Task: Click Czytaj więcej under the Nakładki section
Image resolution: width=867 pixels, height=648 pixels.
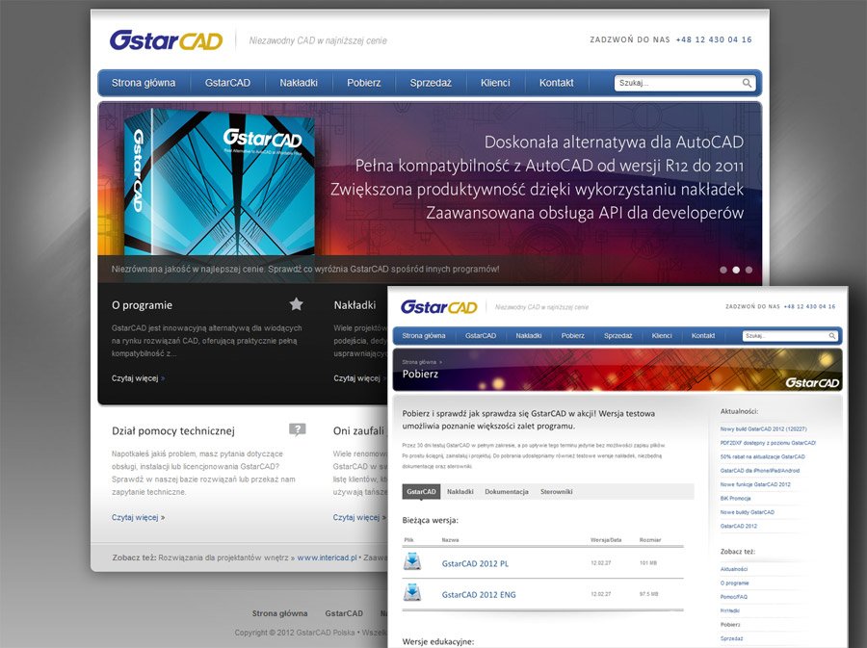Action: (x=358, y=378)
